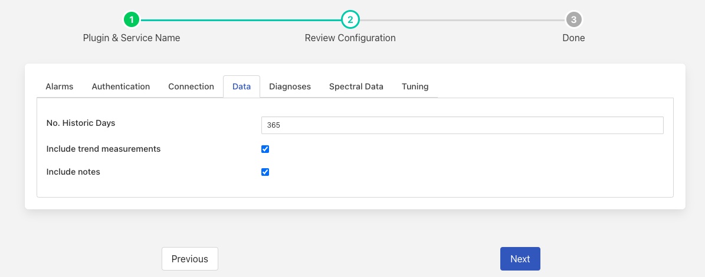The image size is (705, 277).
Task: Open the Diagnoses tab
Action: coord(290,86)
